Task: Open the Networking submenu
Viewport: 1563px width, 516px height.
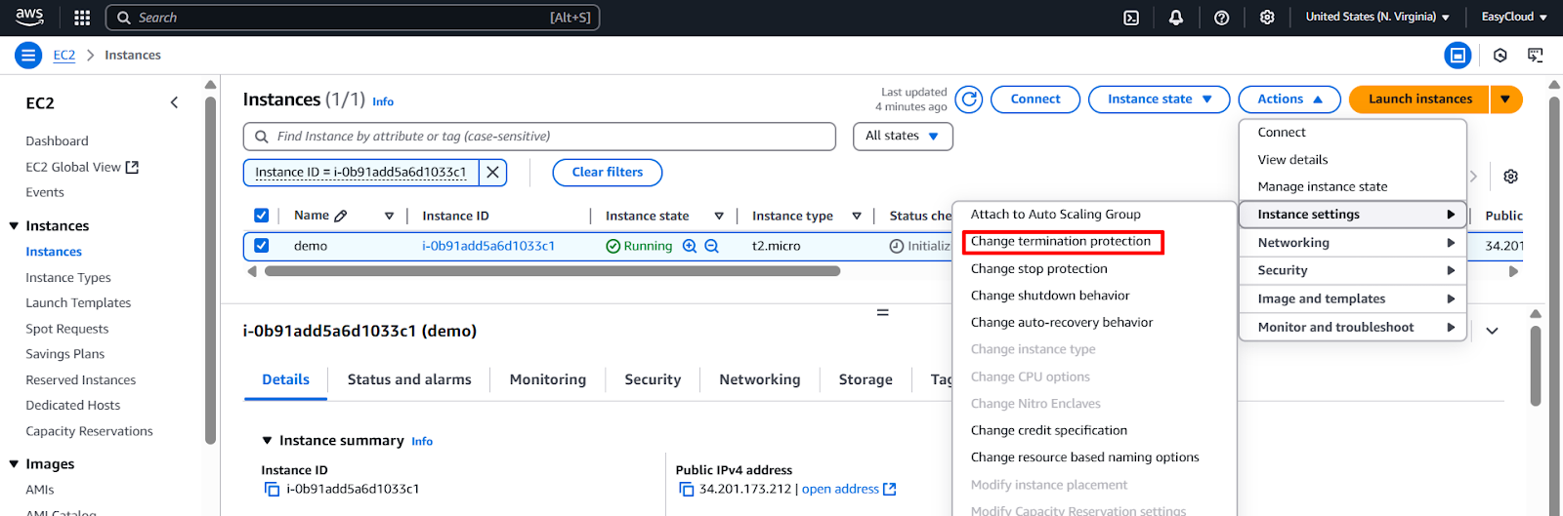Action: 1353,243
